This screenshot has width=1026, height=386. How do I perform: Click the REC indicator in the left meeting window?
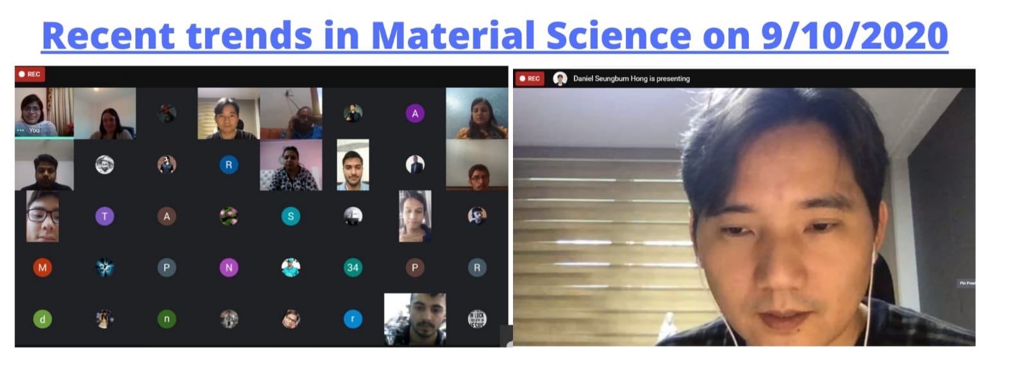click(29, 74)
